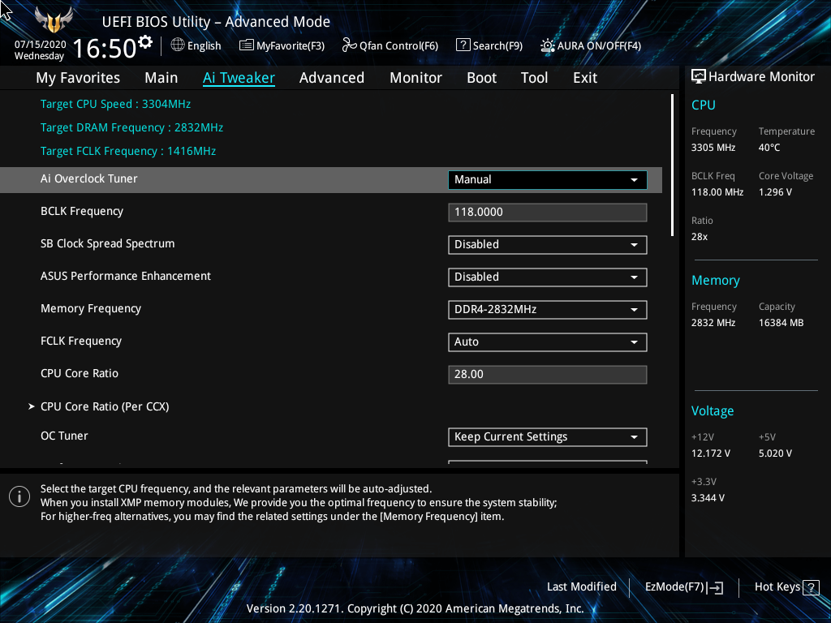Click the CPU section heading
This screenshot has height=623, width=831.
tap(704, 105)
